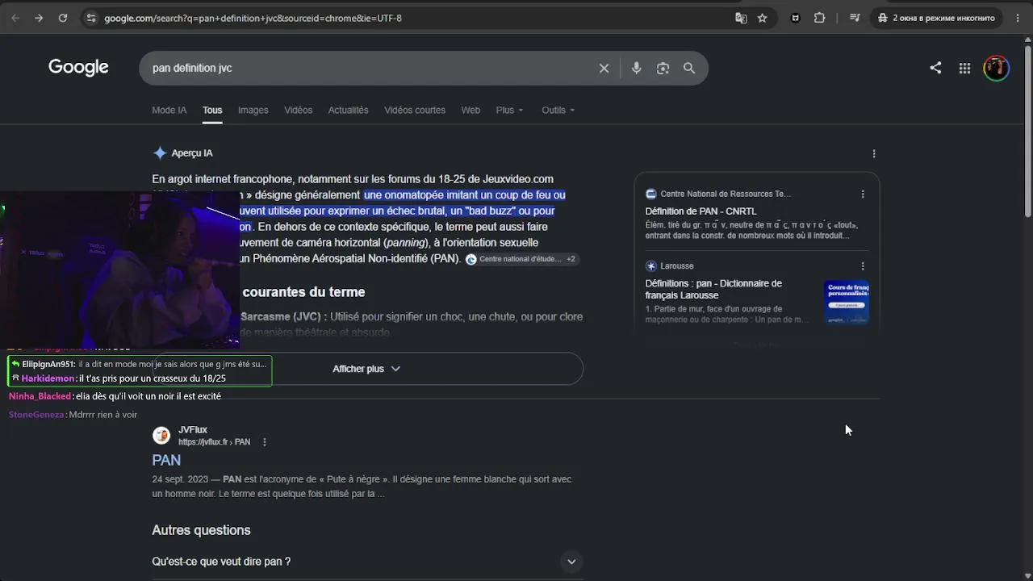Open the PAN result title from JVFlux
Image resolution: width=1033 pixels, height=581 pixels.
click(x=166, y=460)
